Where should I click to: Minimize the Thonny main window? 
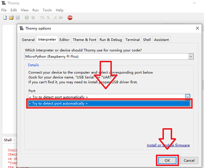point(194,3)
